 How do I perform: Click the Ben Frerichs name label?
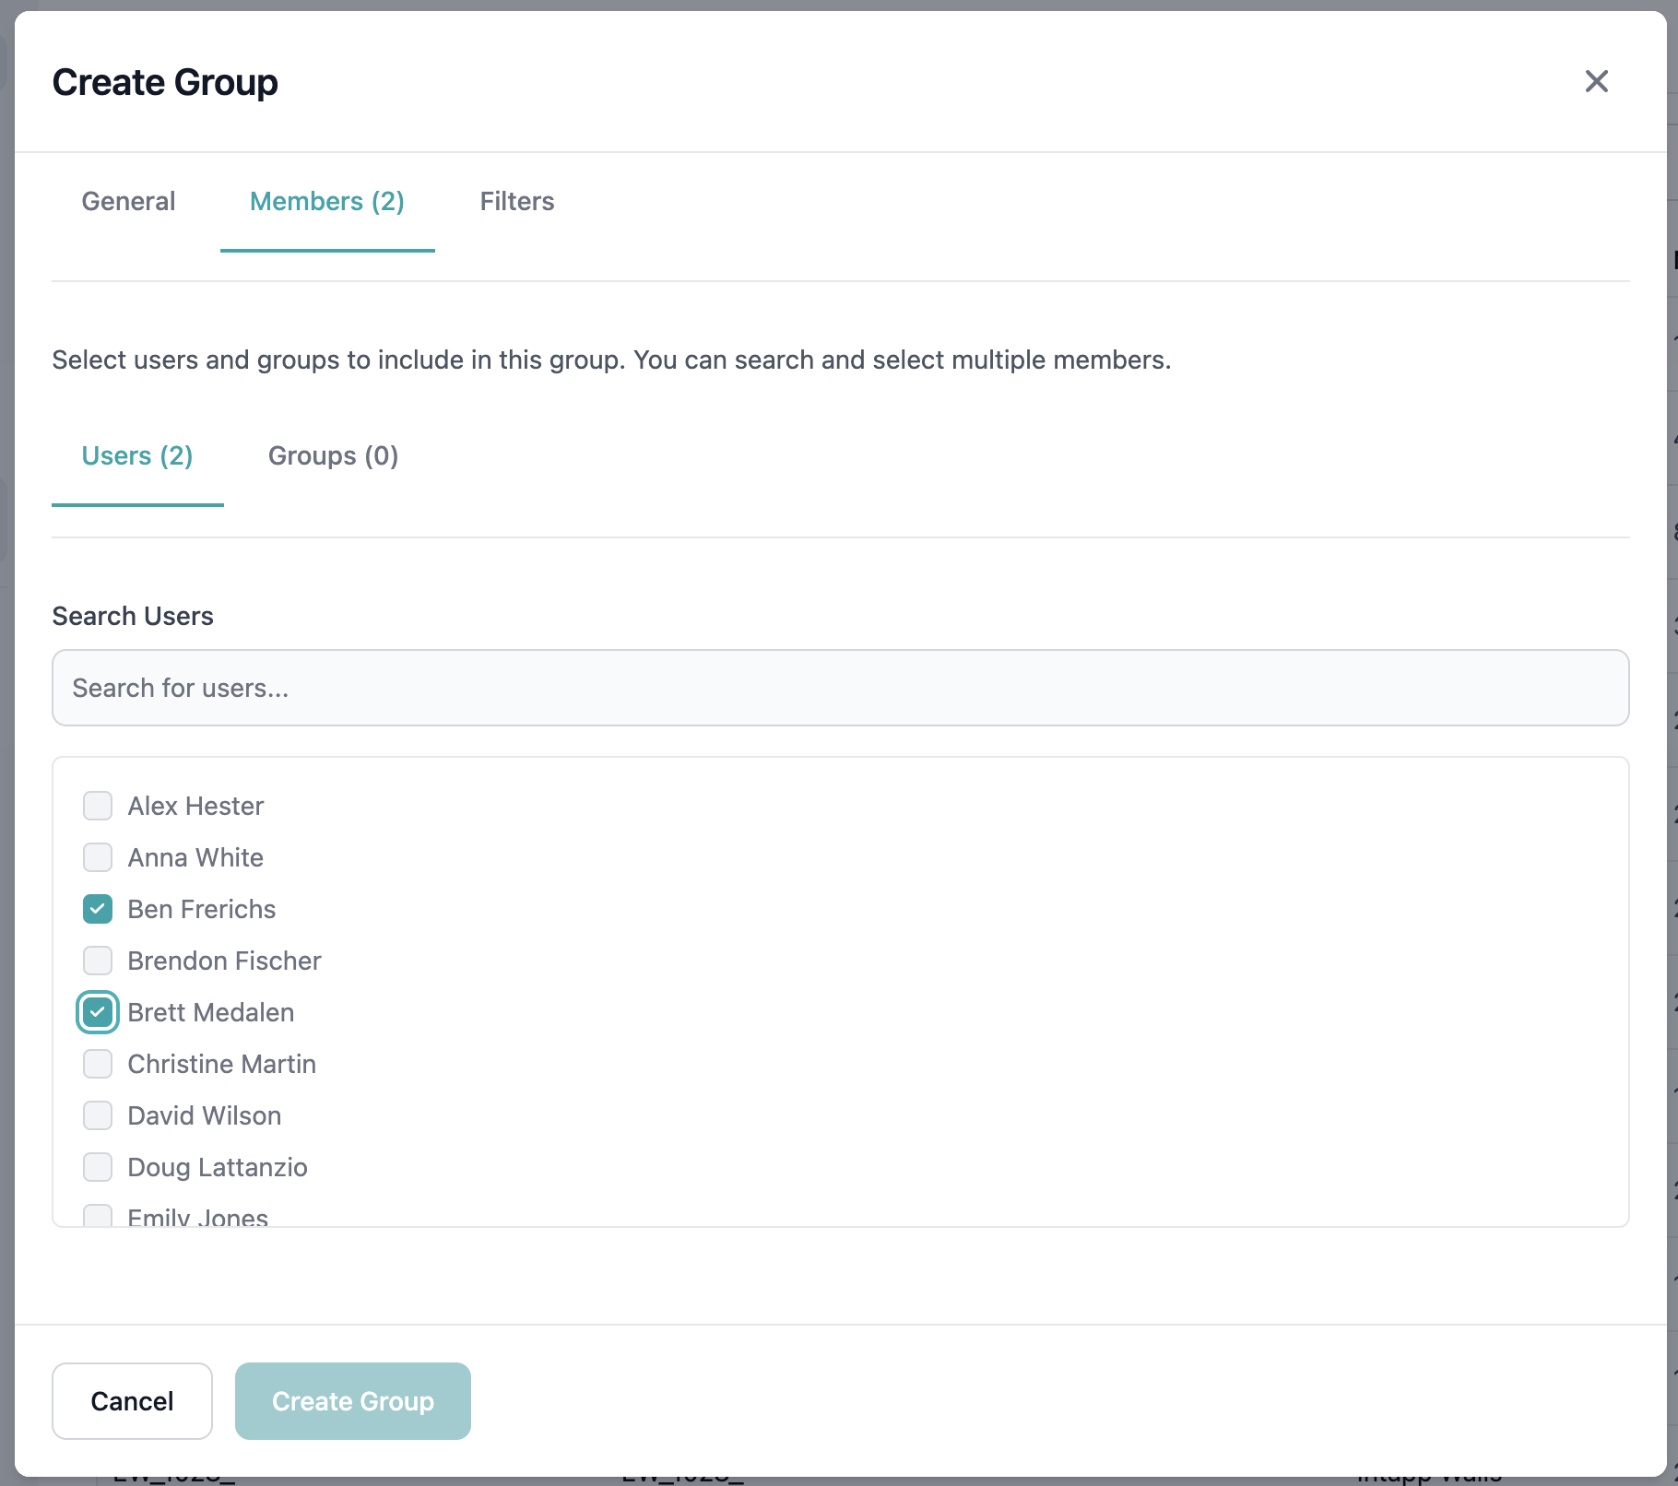(x=202, y=909)
